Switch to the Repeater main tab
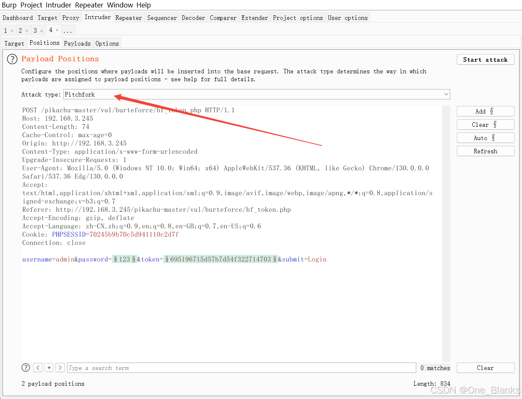 pos(129,18)
